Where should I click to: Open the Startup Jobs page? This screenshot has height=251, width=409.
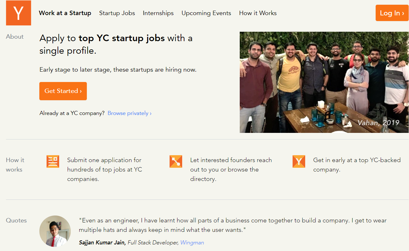pos(117,13)
